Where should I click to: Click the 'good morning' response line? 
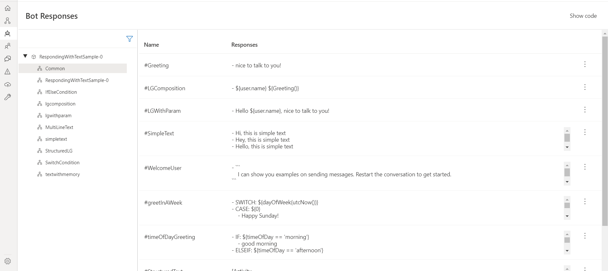(257, 244)
